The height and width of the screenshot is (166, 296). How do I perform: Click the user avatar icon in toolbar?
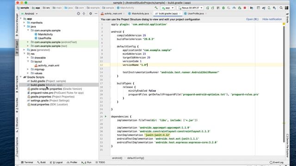(x=286, y=8)
